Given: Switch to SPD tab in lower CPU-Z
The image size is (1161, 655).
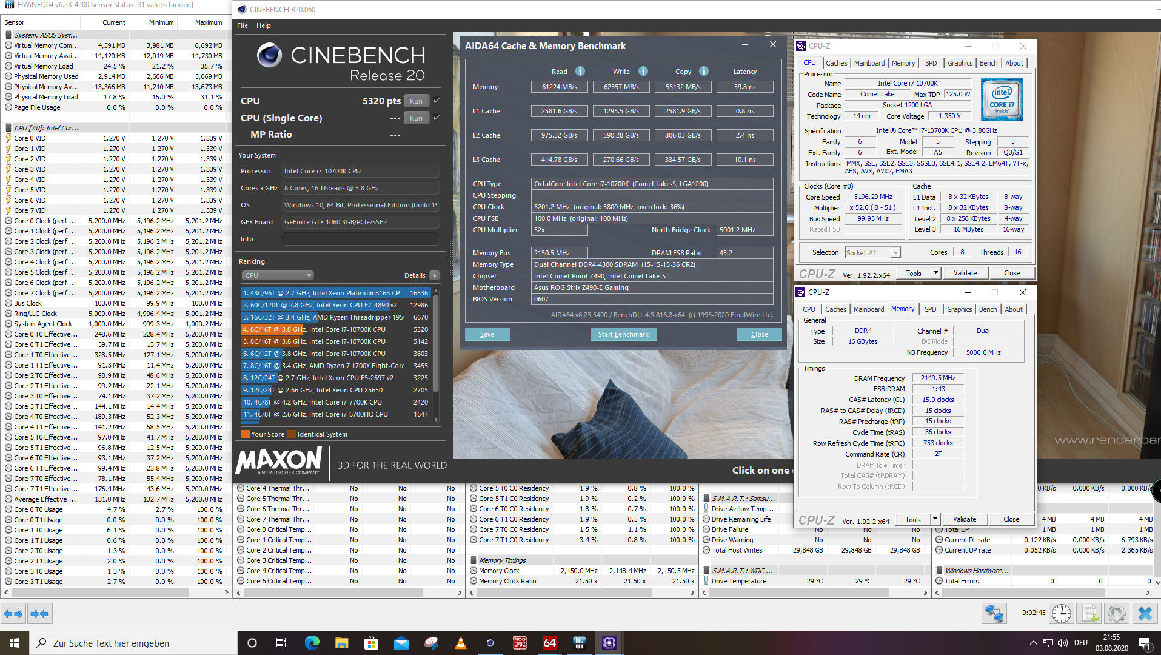Looking at the screenshot, I should 930,309.
